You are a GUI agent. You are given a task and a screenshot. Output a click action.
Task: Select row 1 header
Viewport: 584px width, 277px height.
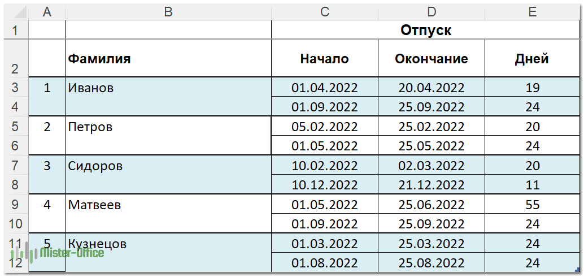pos(15,30)
